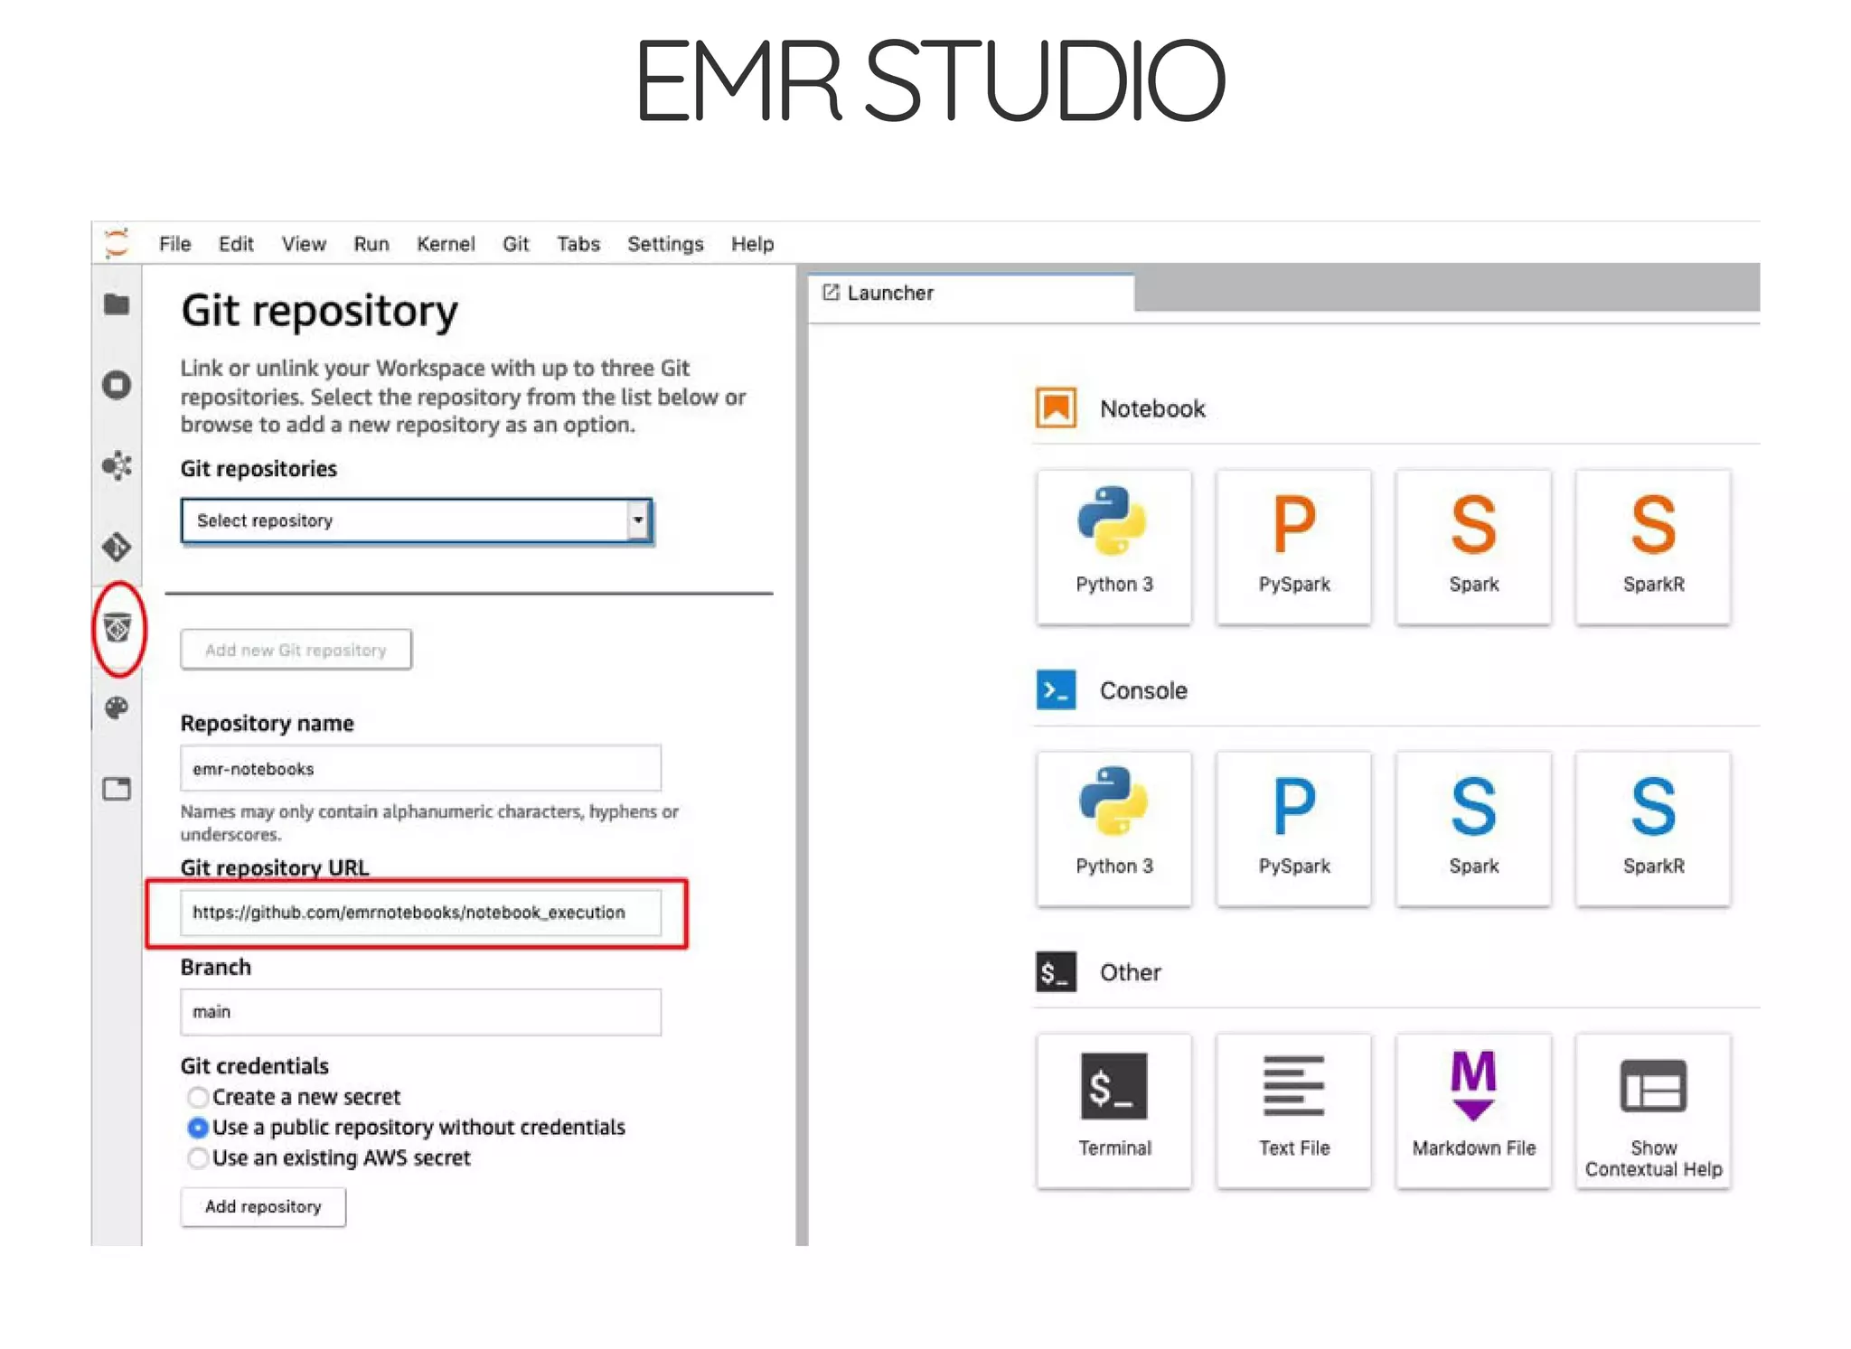
Task: Open the command palette sidebar icon
Action: point(117,707)
